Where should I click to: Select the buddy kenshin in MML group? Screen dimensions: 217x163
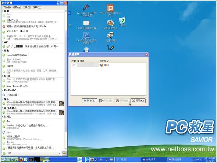(x=33, y=127)
